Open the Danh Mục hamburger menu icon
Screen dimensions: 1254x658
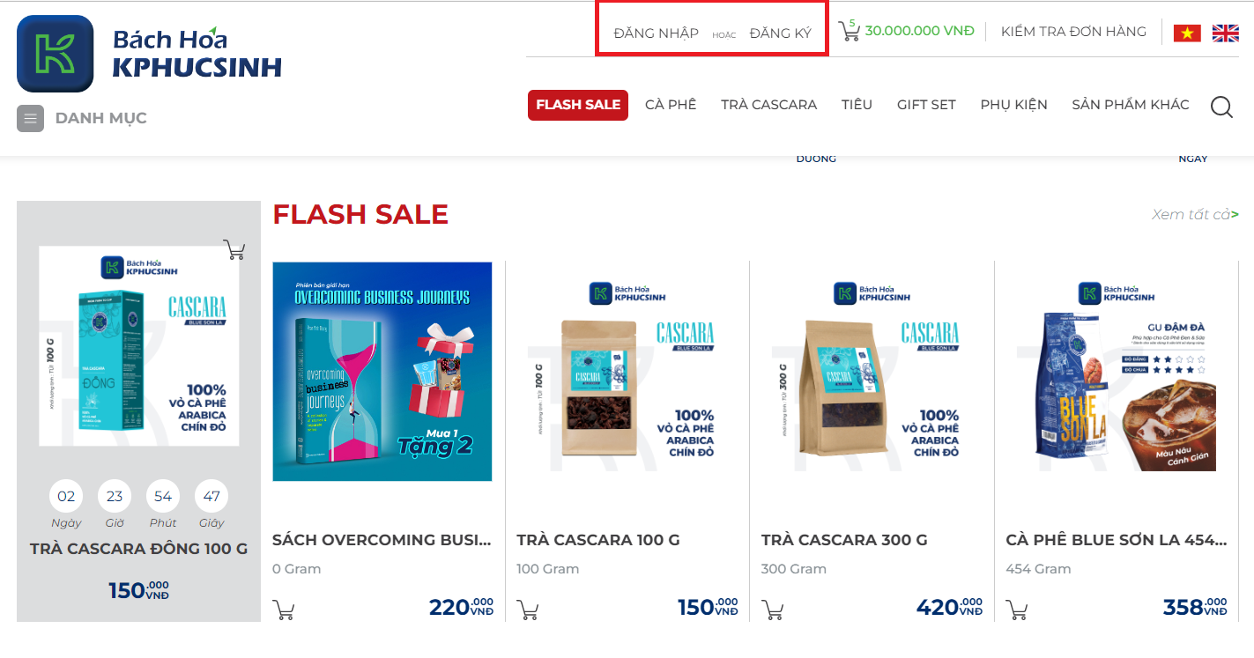coord(30,118)
